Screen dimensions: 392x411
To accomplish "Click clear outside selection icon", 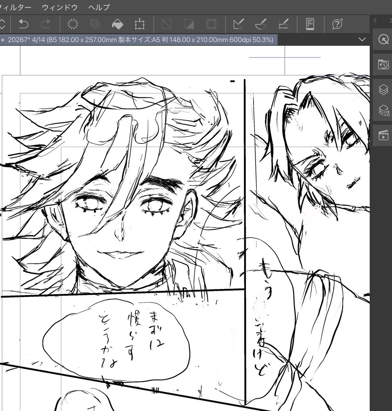I will click(x=95, y=24).
